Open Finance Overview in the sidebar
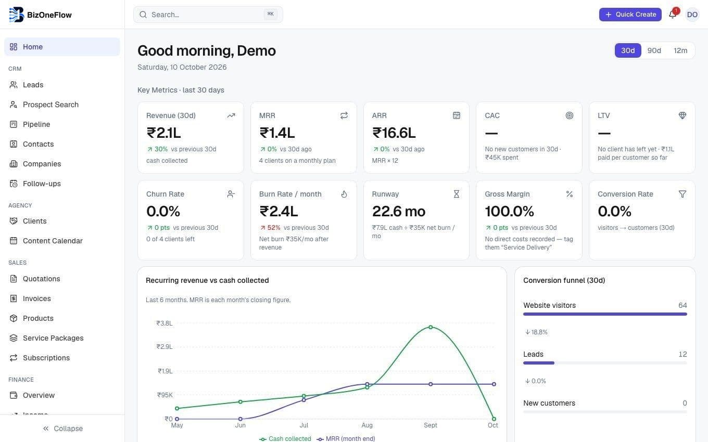Screen dimensions: 708x442 pos(62,395)
